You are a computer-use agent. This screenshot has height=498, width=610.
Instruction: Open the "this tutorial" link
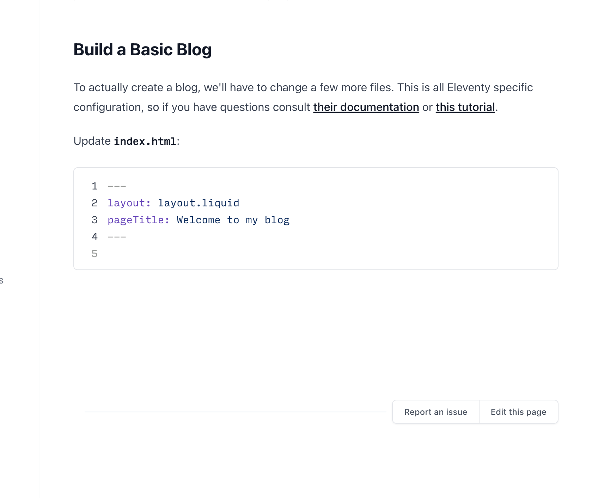pyautogui.click(x=465, y=107)
